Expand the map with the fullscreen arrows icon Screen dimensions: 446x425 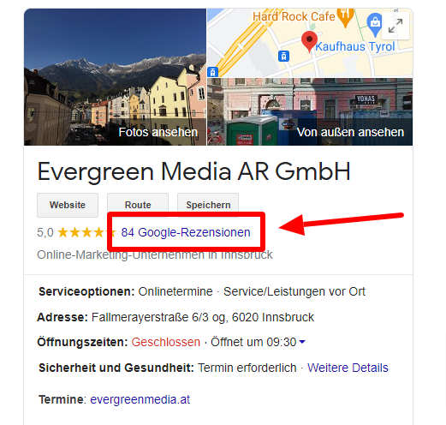(395, 26)
